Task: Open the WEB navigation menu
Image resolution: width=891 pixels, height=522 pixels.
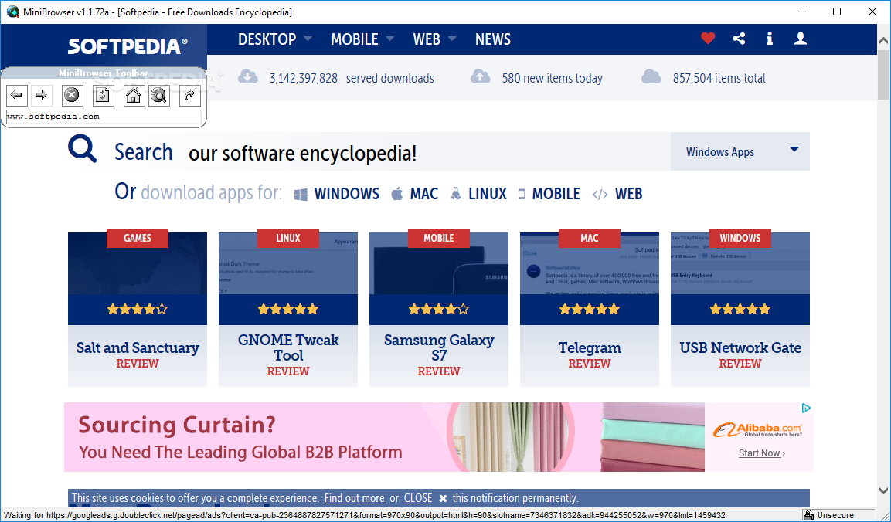Action: tap(427, 39)
